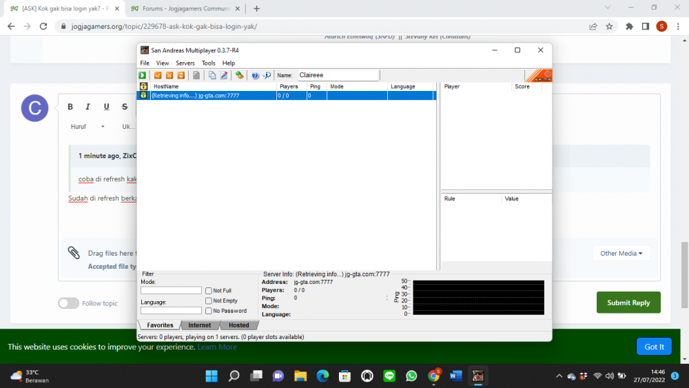
Task: Switch to the Favorites tab
Action: 160,325
